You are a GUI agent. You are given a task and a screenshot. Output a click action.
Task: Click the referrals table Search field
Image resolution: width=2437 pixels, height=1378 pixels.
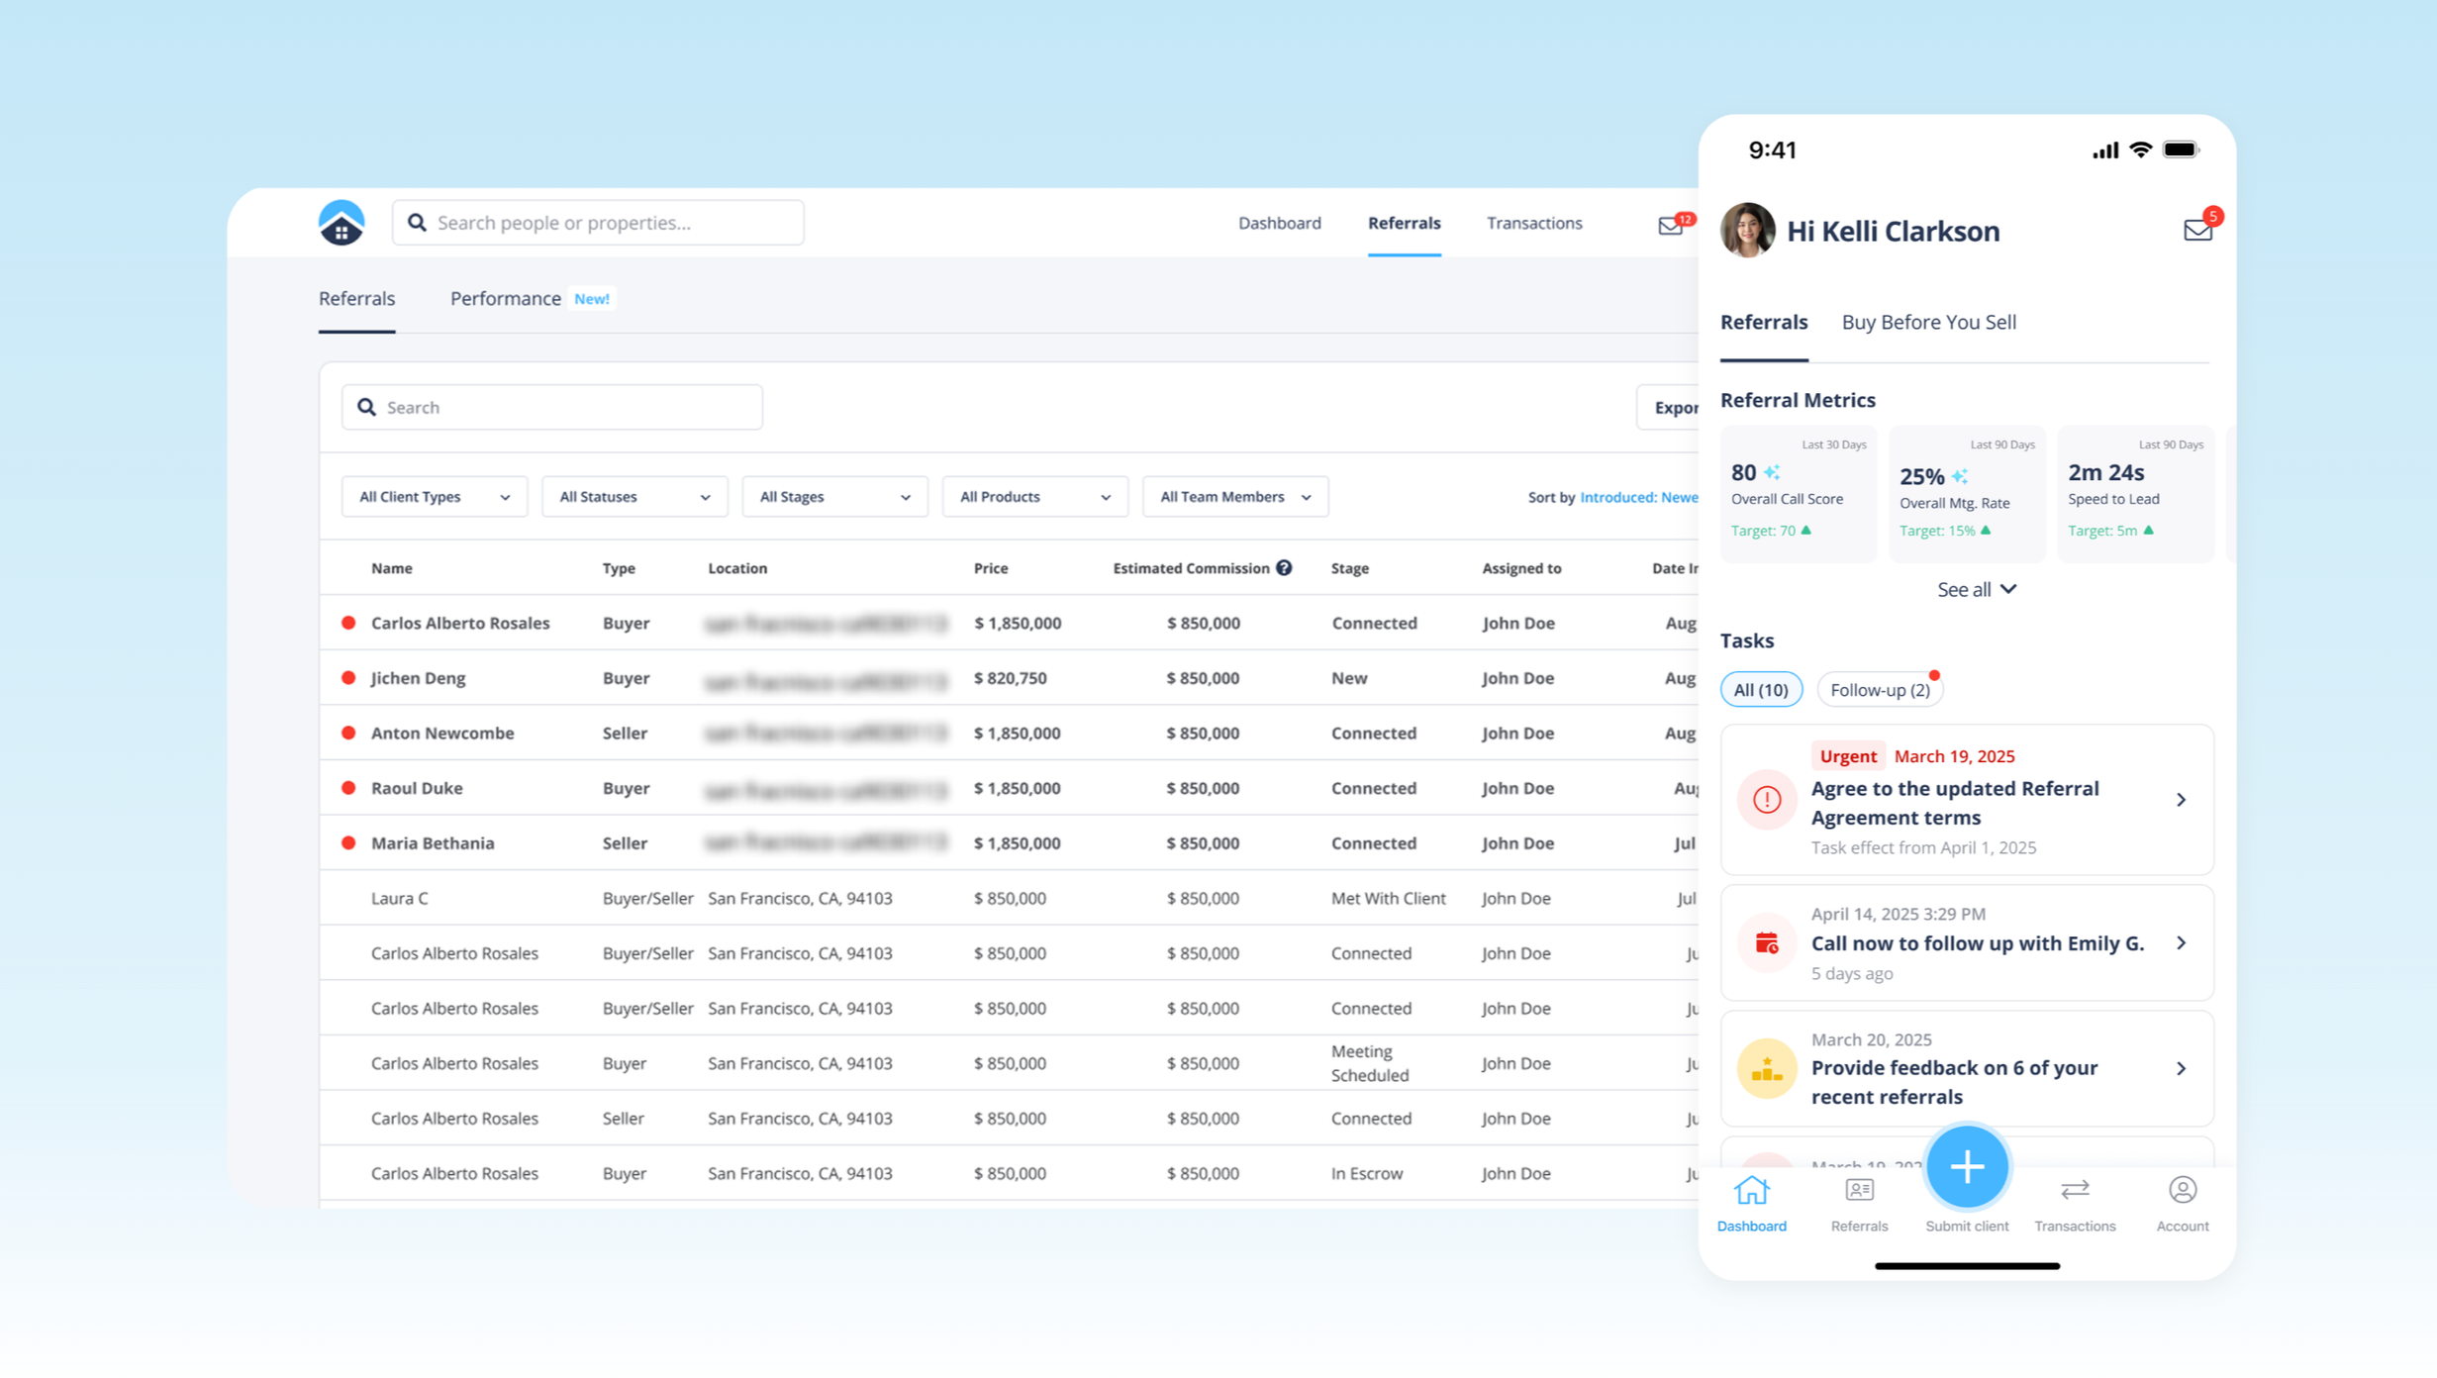(x=552, y=408)
